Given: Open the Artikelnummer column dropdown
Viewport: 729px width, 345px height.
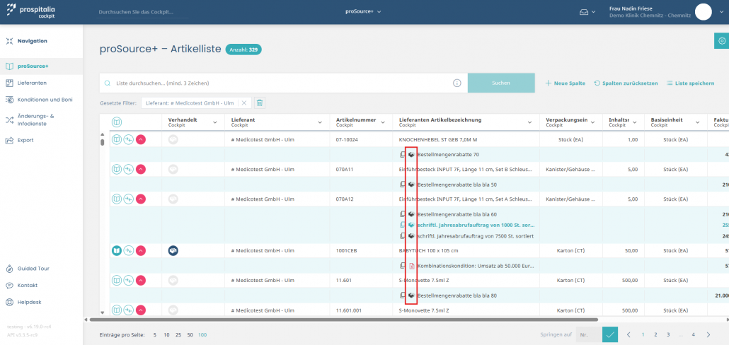Looking at the screenshot, I should pos(383,122).
